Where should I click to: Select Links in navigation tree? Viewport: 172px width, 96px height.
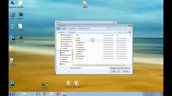point(63,64)
